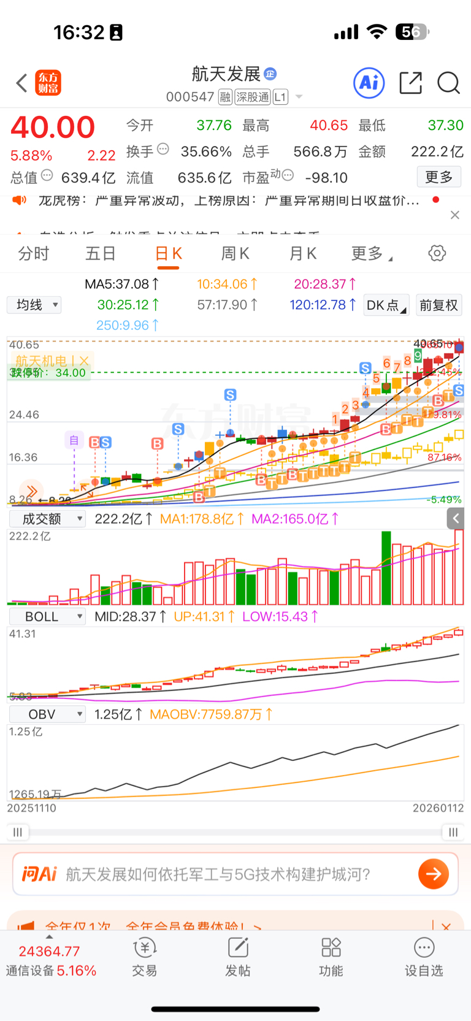Expand the stock switch triangle near L1

pyautogui.click(x=299, y=97)
